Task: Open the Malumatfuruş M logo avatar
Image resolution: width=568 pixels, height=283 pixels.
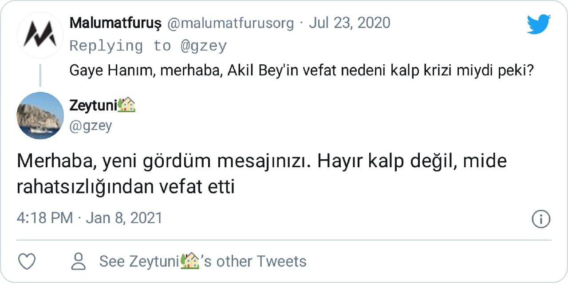Action: 40,35
